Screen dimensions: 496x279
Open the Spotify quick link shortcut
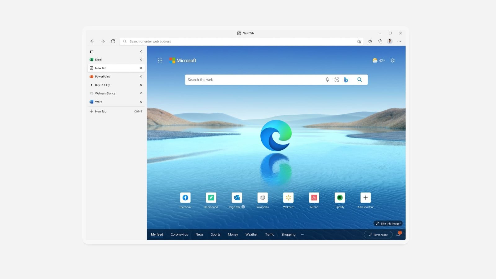[340, 198]
